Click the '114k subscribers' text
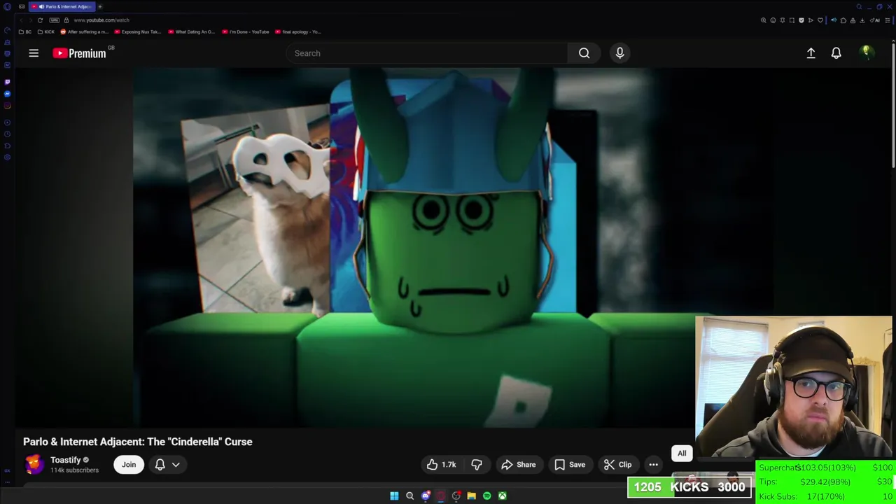The height and width of the screenshot is (504, 896). pos(74,470)
